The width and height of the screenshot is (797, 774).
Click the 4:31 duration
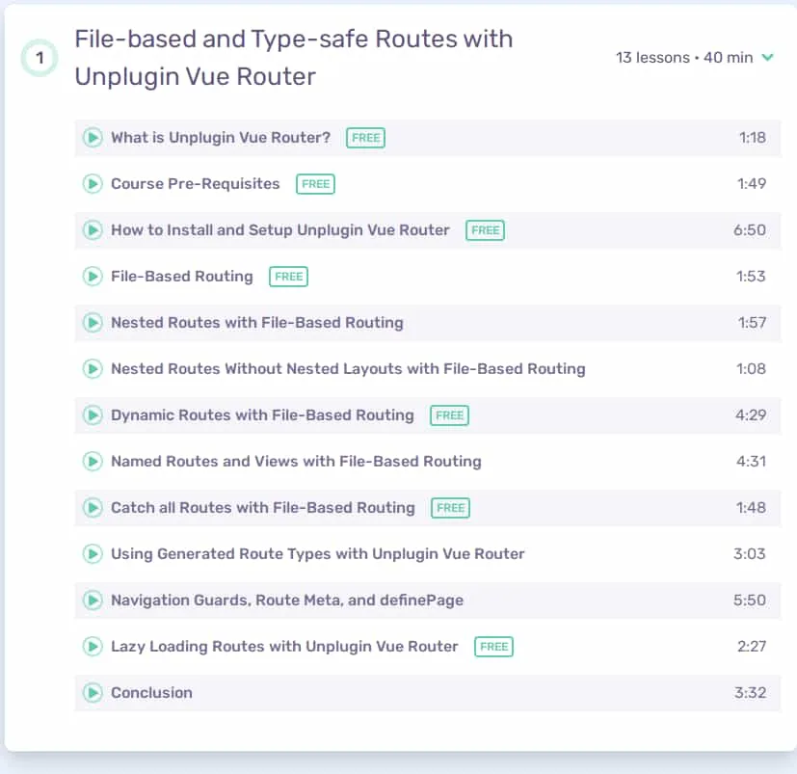pos(752,462)
